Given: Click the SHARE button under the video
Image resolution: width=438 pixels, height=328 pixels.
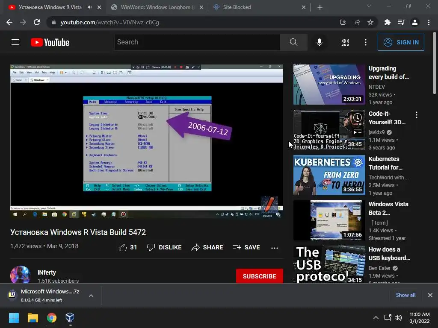Looking at the screenshot, I should pos(207,247).
